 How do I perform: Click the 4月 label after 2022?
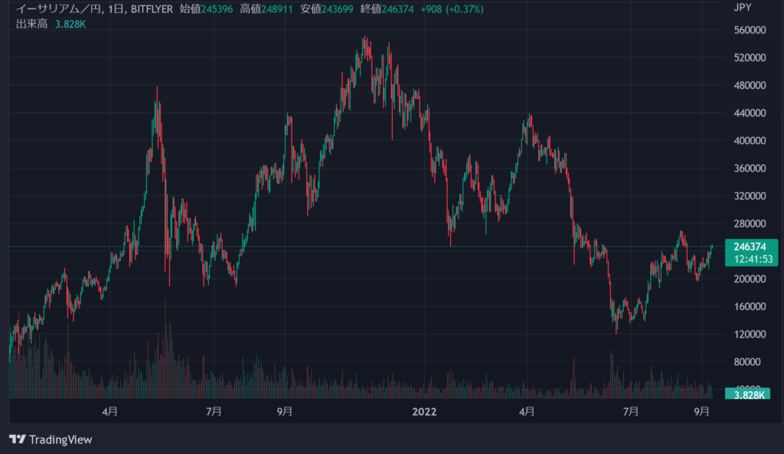pos(527,411)
